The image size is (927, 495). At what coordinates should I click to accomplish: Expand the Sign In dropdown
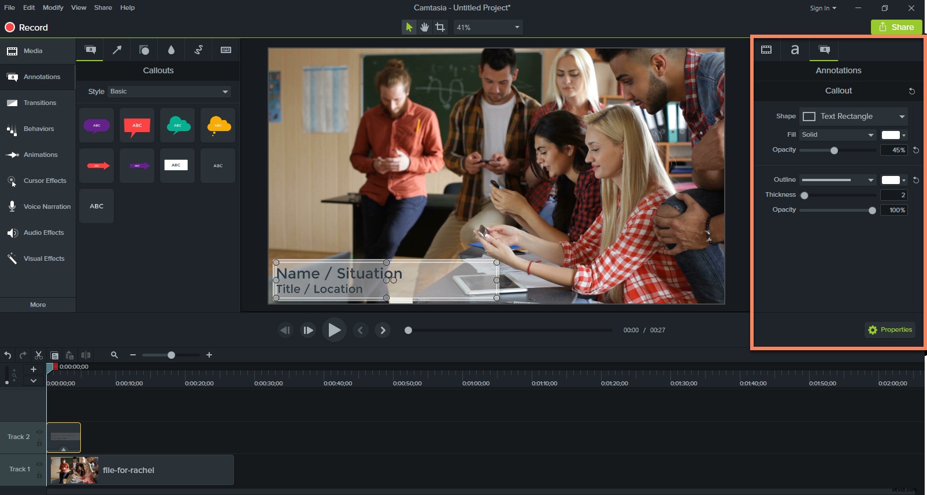(x=823, y=8)
